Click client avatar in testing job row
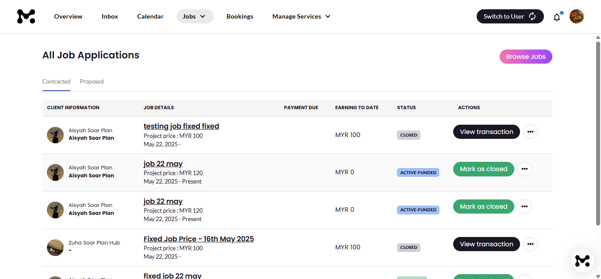Screen dimensions: 601x279 tap(55, 135)
